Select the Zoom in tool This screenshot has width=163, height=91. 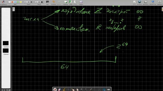pos(81,89)
